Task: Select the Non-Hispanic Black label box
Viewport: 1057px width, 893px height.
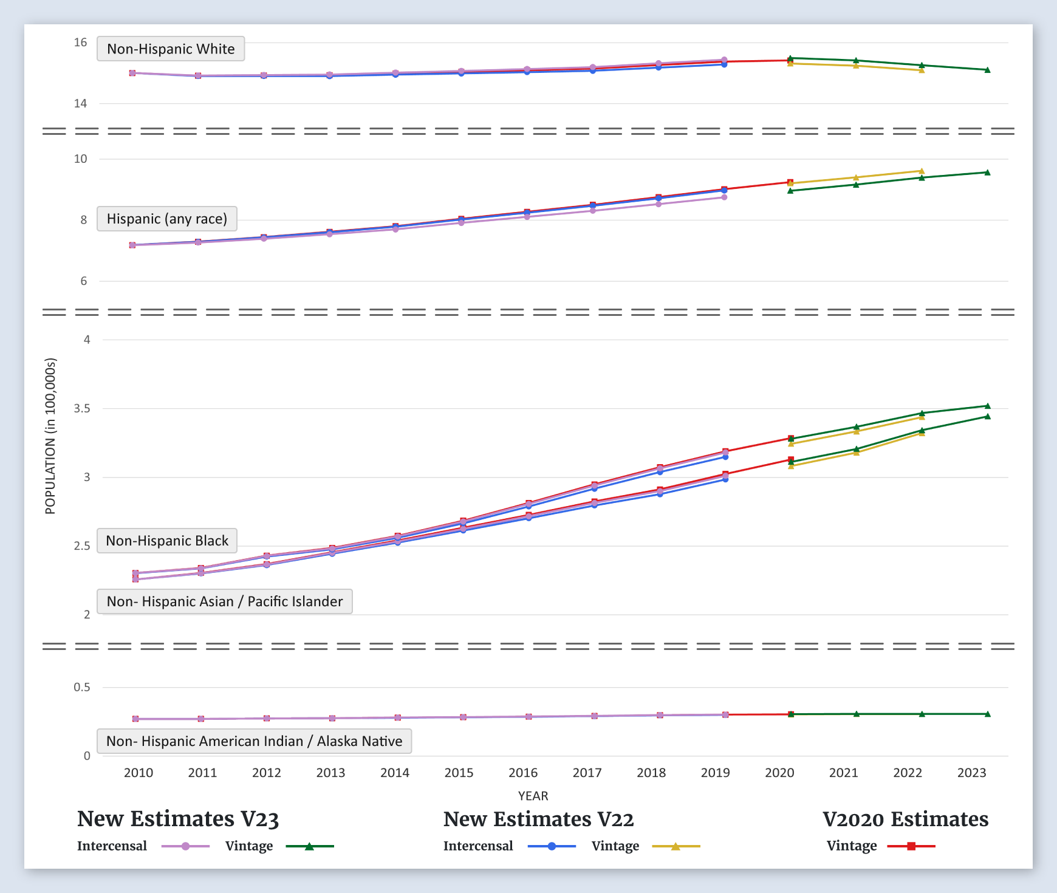Action: pyautogui.click(x=167, y=541)
